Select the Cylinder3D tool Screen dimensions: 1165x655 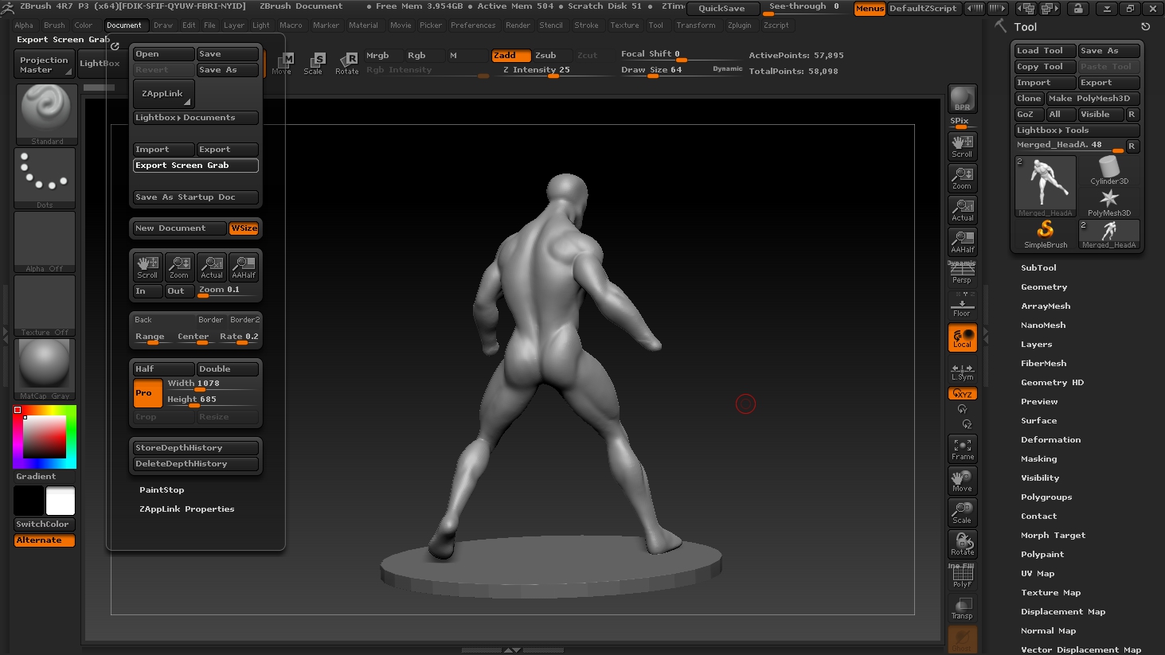pyautogui.click(x=1109, y=170)
